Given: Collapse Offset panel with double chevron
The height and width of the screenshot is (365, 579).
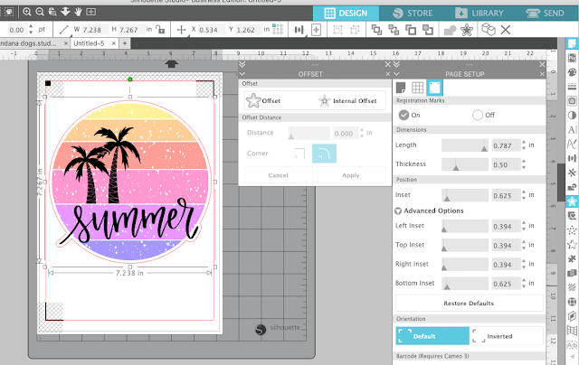Looking at the screenshot, I should 242,64.
